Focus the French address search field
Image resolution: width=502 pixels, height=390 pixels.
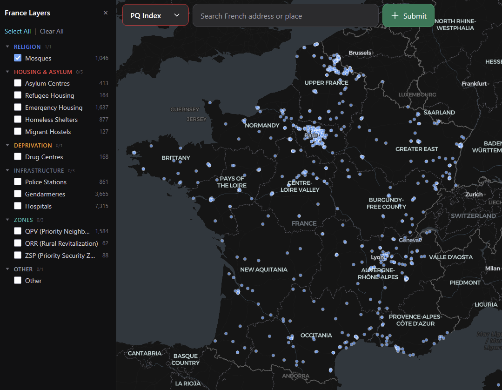click(285, 16)
